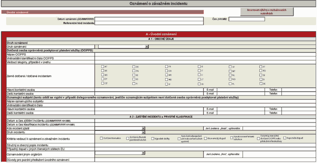Click the 'Vnitrostátní identifikační číslo OOPPS' field

[205, 58]
